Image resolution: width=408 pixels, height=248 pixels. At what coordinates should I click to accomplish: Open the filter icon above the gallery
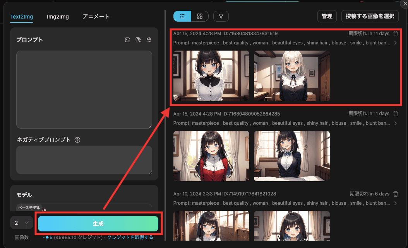(221, 16)
